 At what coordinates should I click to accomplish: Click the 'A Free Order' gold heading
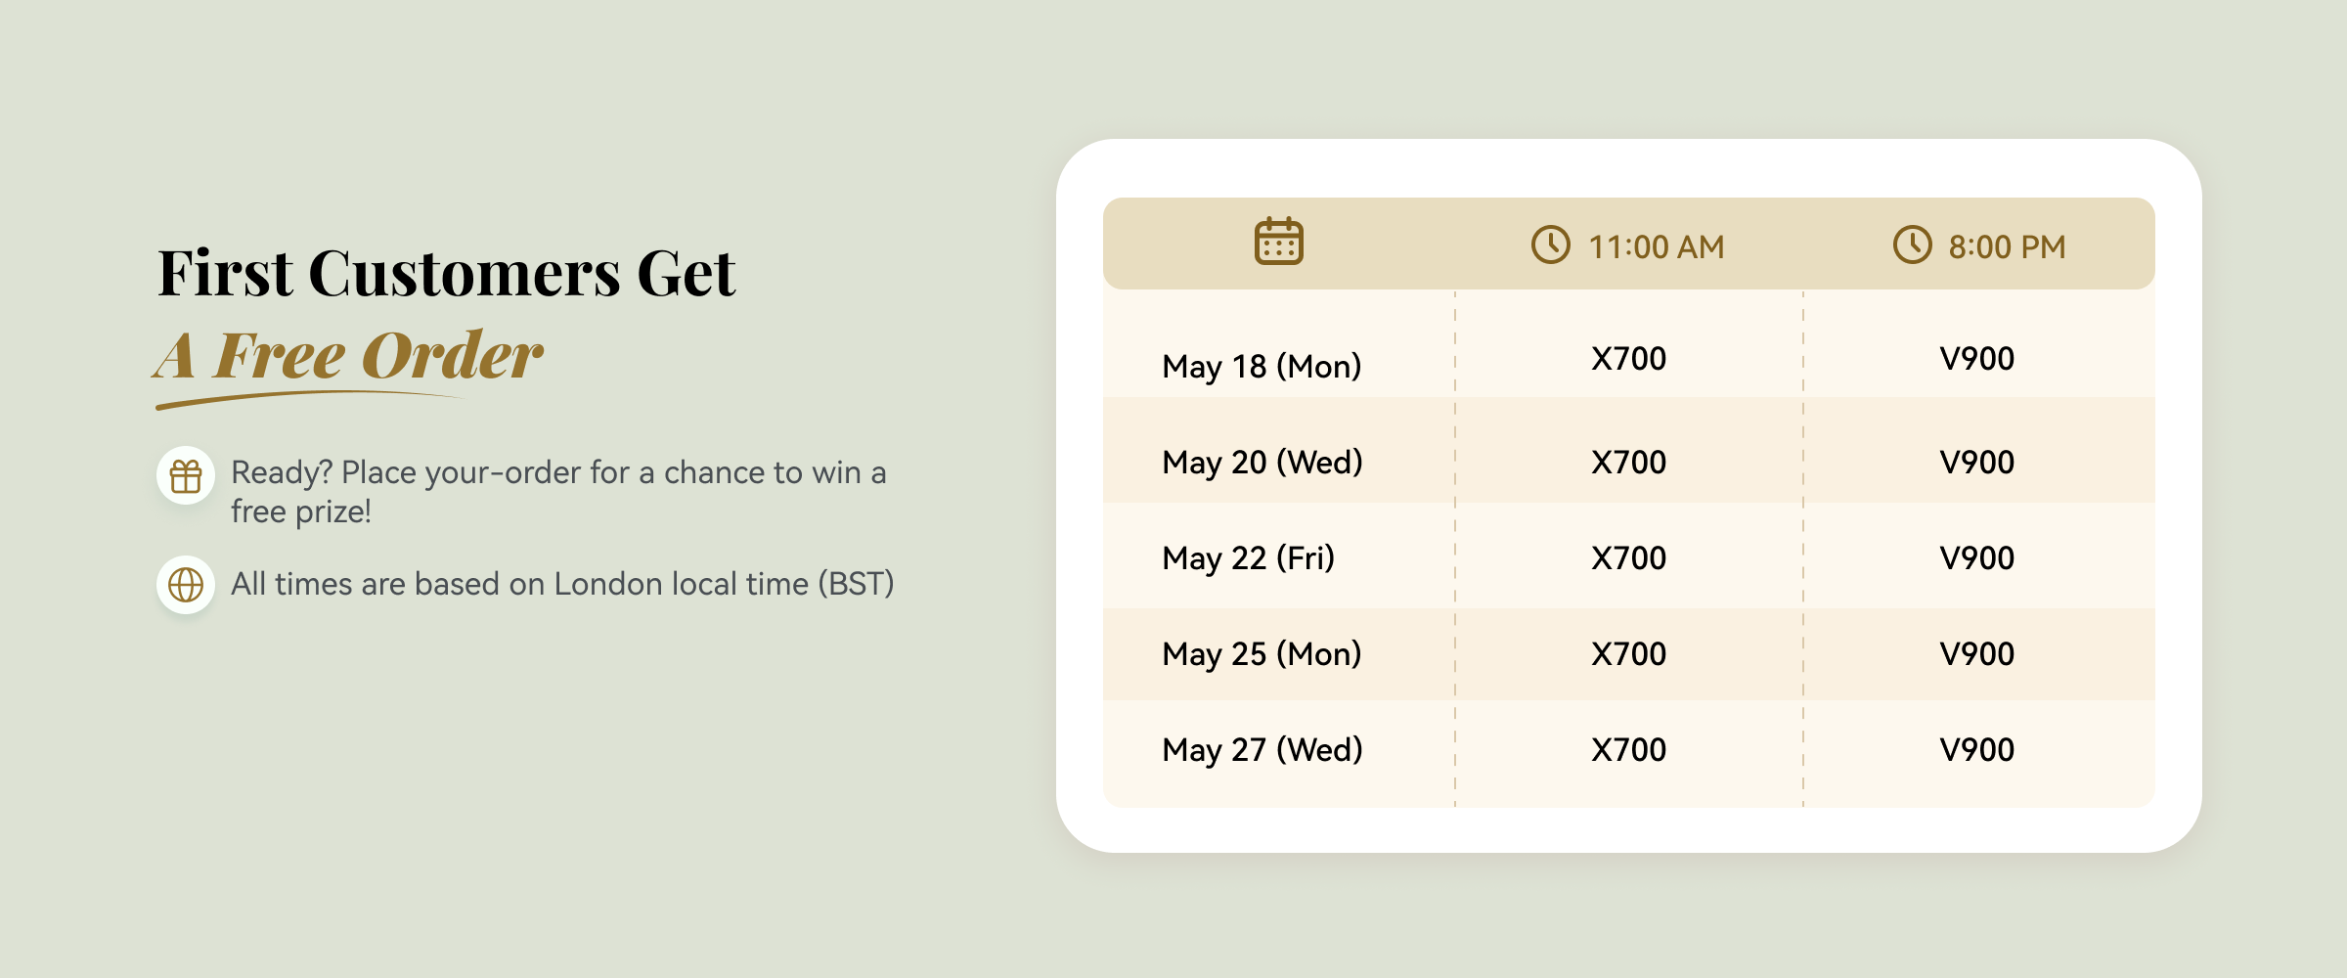[x=348, y=355]
